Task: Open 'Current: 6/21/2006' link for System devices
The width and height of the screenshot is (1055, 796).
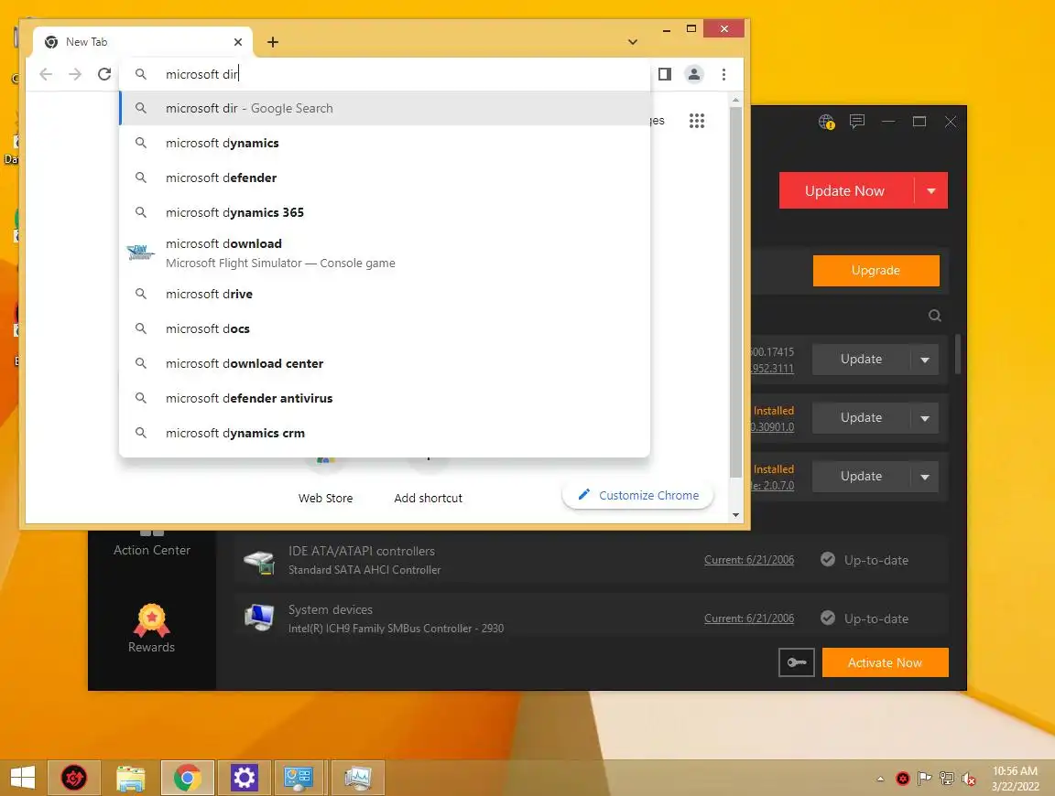Action: click(749, 619)
